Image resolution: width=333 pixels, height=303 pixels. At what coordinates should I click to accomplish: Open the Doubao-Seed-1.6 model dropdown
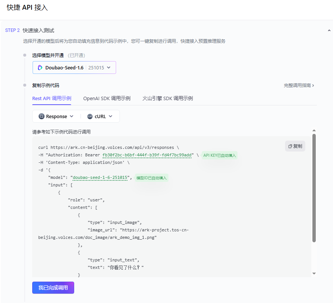74,67
